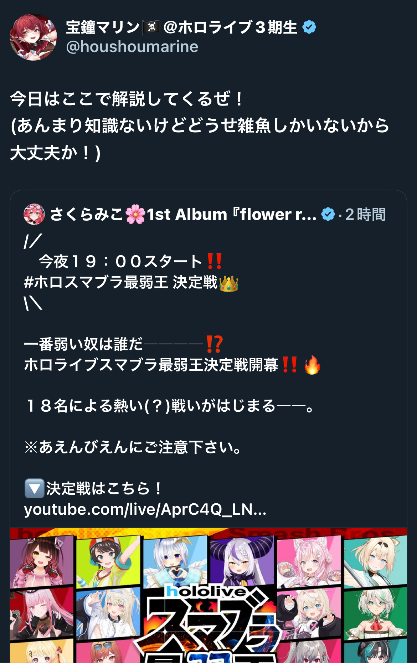Tap the cherry blossom emoji in Miko's name

135,214
